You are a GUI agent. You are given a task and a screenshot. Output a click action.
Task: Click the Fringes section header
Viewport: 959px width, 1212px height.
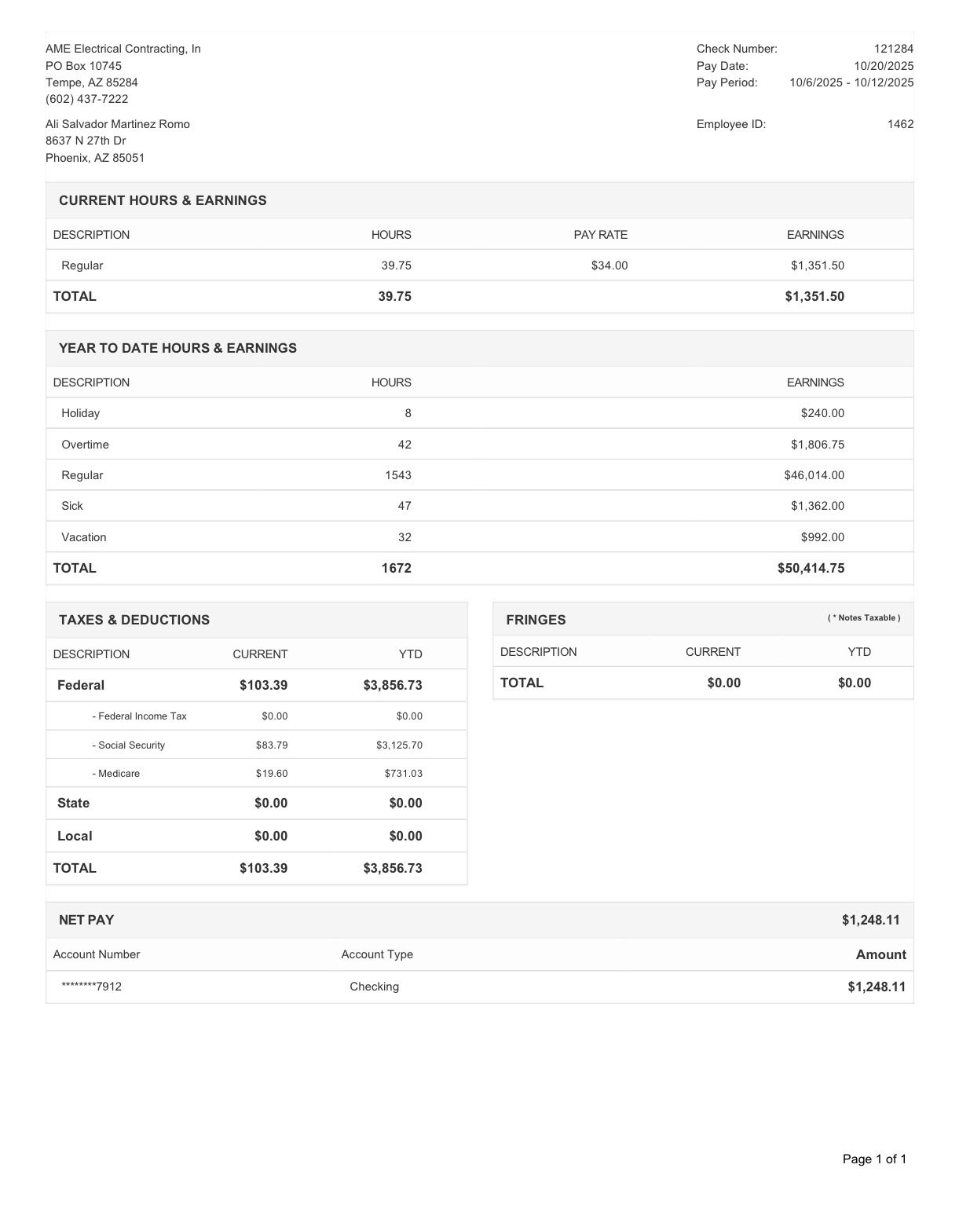pos(536,620)
